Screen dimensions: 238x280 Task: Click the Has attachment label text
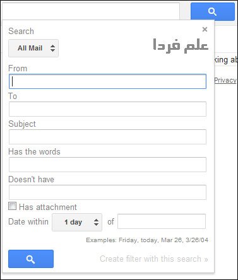pos(48,207)
